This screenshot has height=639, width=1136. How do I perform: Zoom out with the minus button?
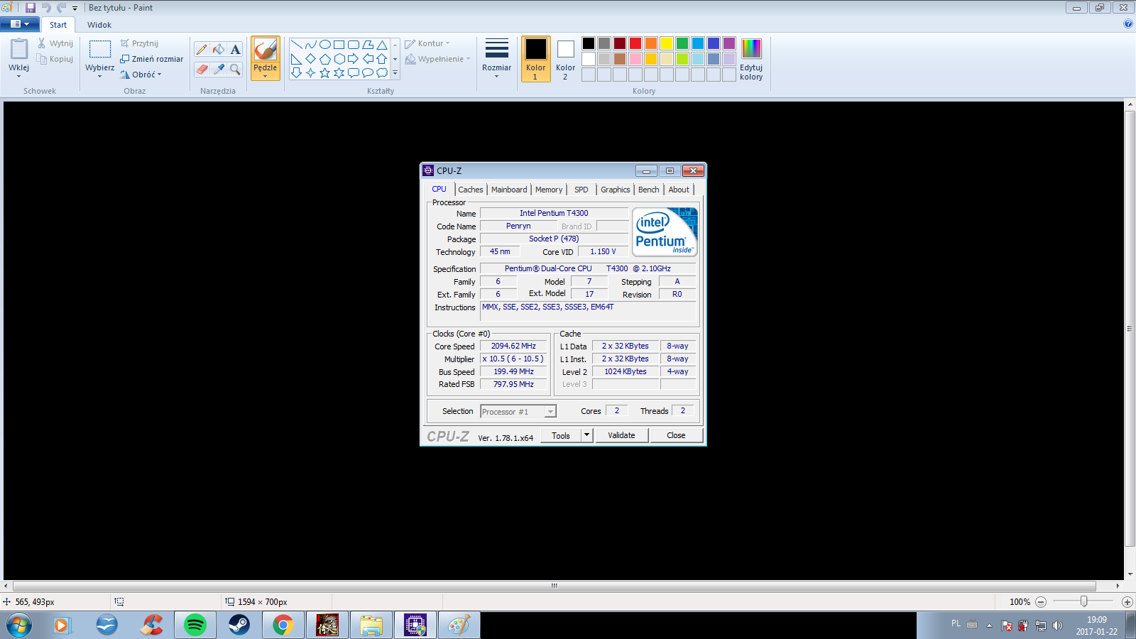pyautogui.click(x=1041, y=602)
